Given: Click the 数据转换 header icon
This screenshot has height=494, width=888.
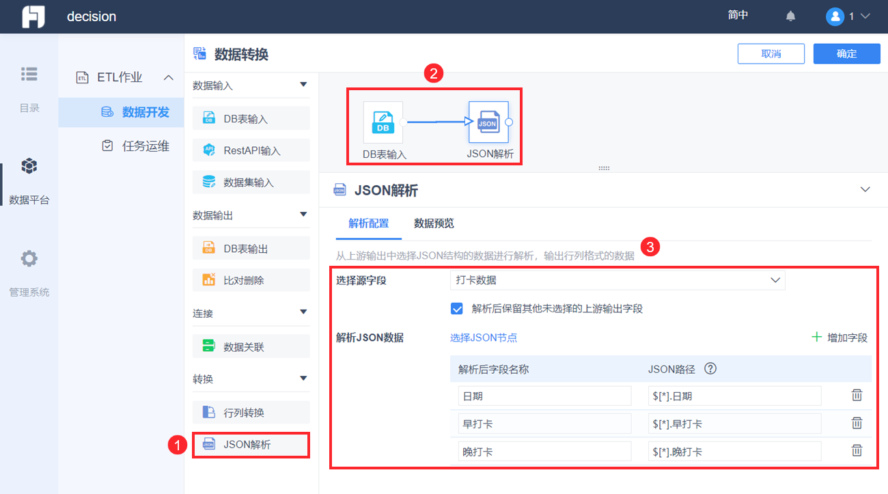Looking at the screenshot, I should [200, 54].
